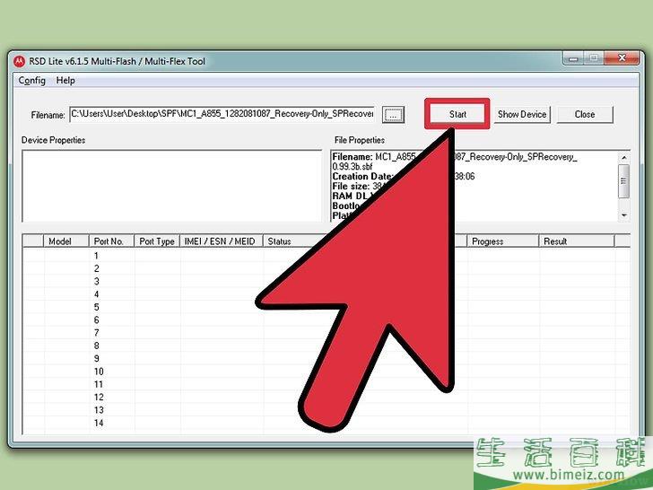Click the Status column header
653x490 pixels.
[x=296, y=241]
